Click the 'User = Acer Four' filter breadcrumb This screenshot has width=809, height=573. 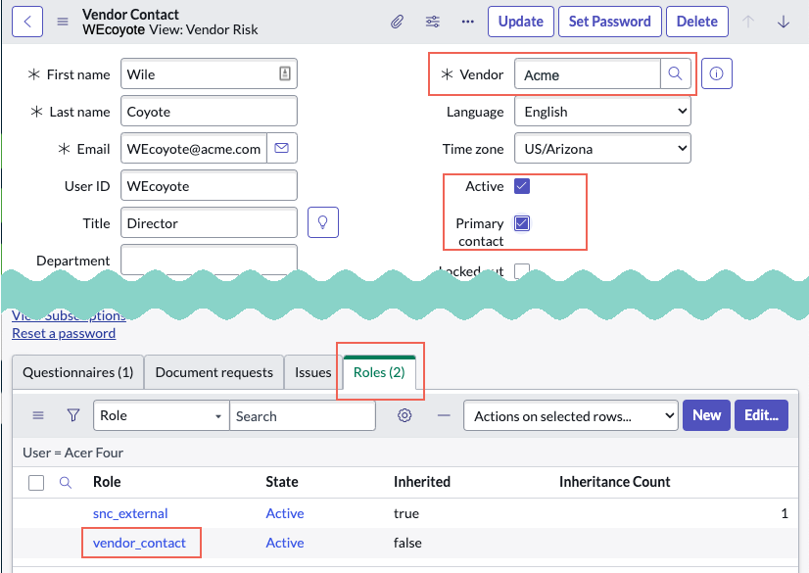(x=72, y=453)
